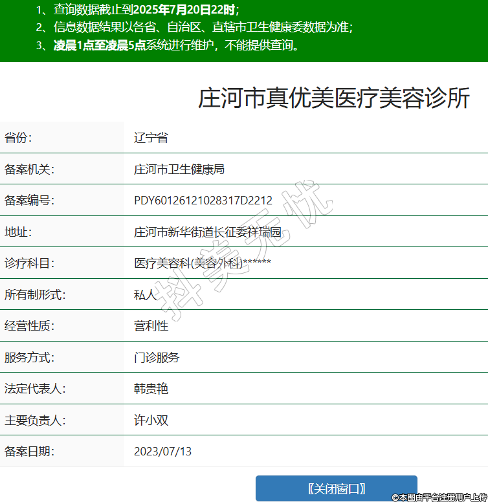This screenshot has height=502, width=488.
Task: Click the filing date 2023/07/13
Action: [162, 452]
